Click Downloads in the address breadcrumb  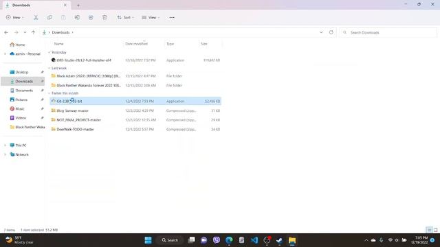60,32
